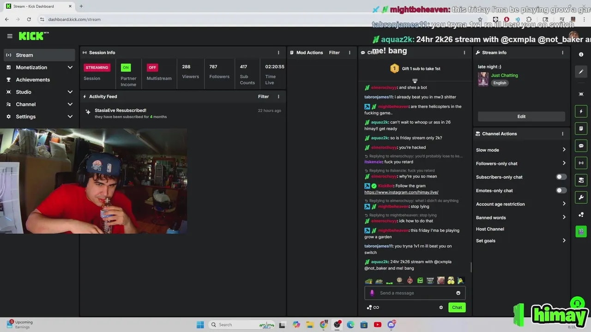This screenshot has height=332, width=591.
Task: Open the emoji picker in message box
Action: (x=458, y=293)
